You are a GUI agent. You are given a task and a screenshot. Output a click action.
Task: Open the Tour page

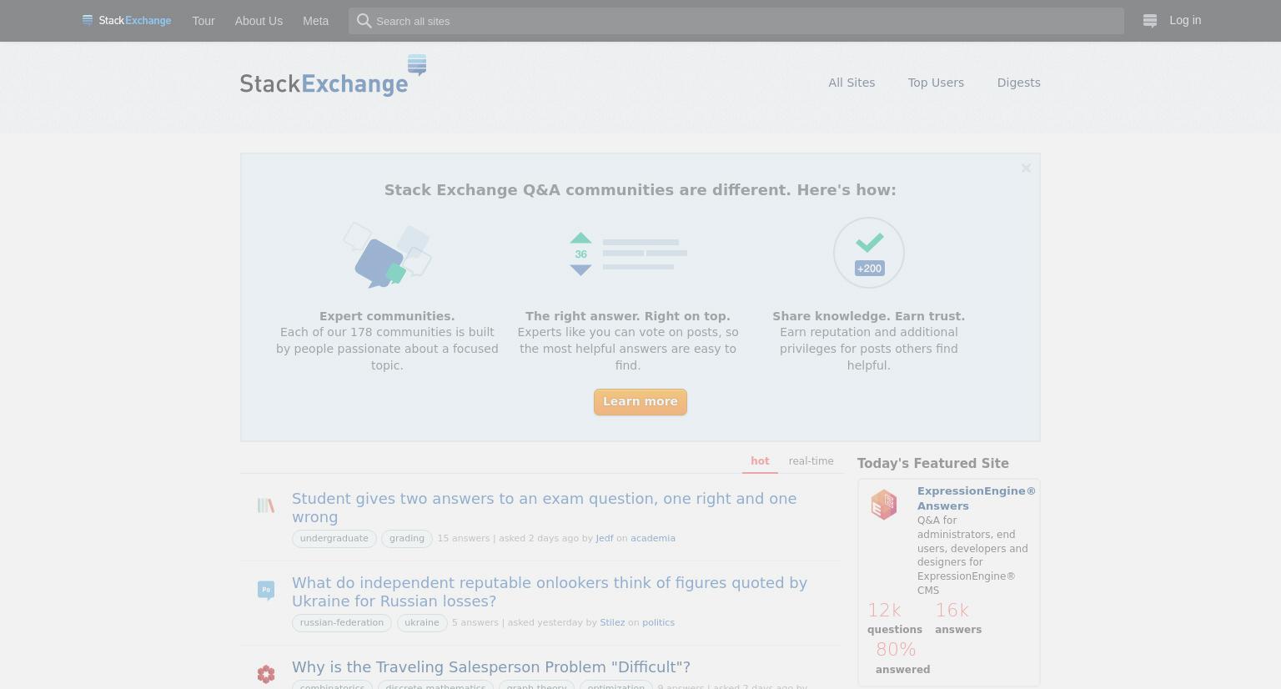203,21
